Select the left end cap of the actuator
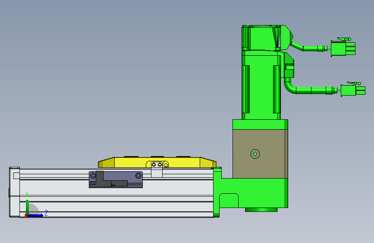 tap(14, 192)
